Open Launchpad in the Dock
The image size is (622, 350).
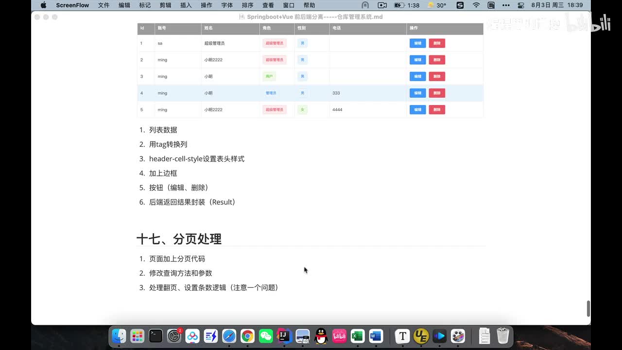138,336
